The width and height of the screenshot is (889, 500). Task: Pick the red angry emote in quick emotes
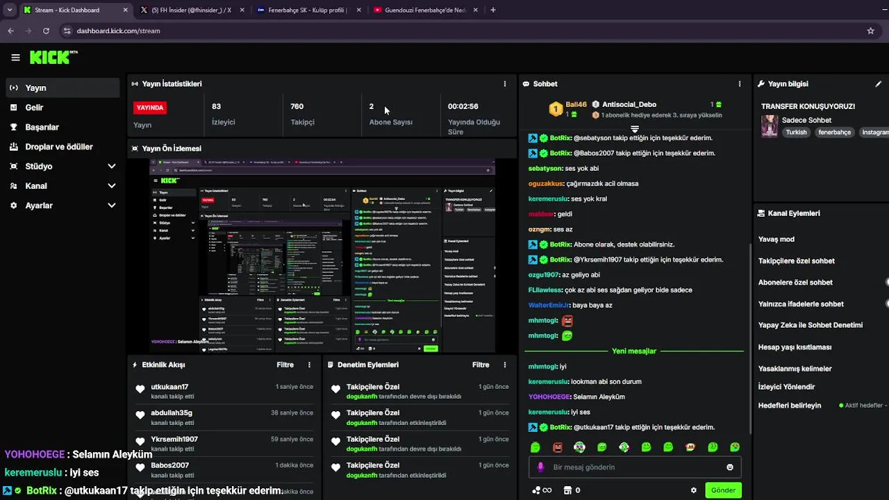(557, 447)
